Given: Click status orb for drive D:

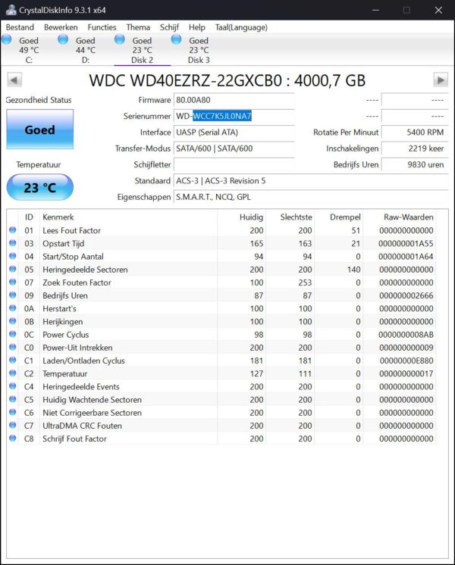Looking at the screenshot, I should coord(63,39).
